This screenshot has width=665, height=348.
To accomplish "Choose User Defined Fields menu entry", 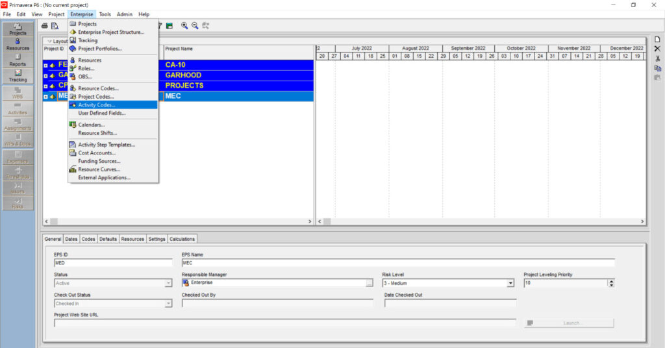I will (x=113, y=113).
